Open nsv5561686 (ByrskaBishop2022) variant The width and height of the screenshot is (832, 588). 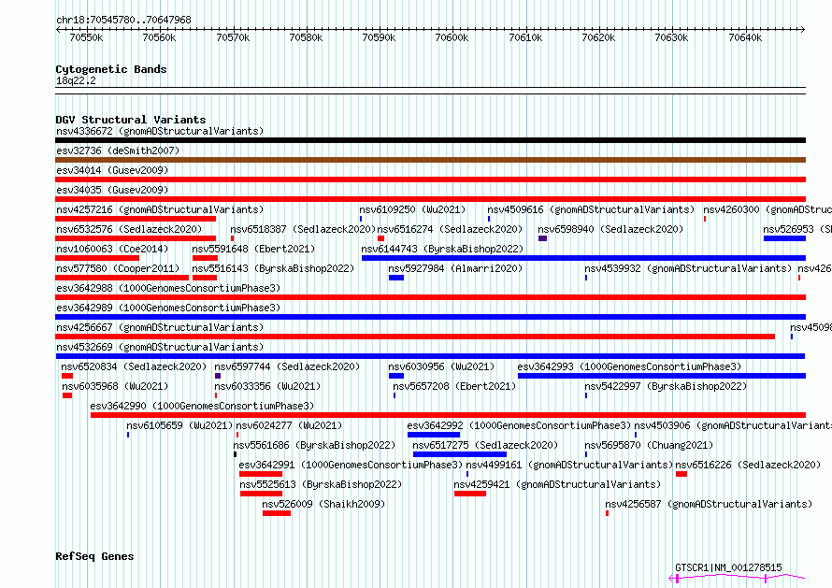tap(315, 445)
